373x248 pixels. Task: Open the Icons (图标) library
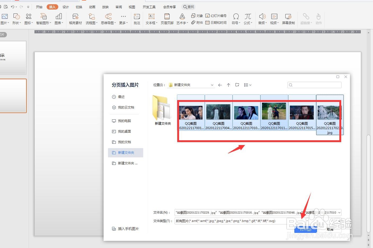click(28, 19)
